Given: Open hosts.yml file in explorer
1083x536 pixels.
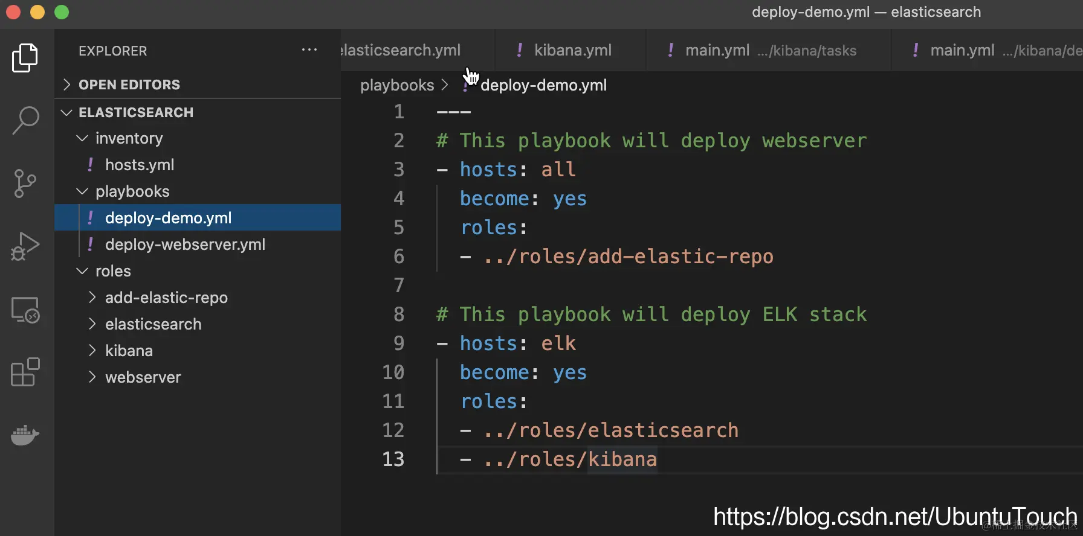Looking at the screenshot, I should (x=198, y=165).
